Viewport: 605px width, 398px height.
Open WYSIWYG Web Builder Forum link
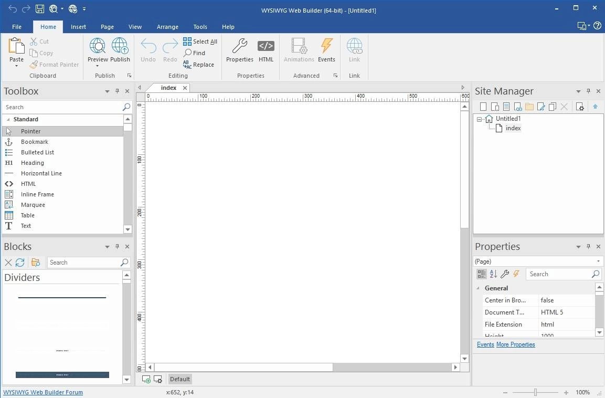[x=43, y=392]
